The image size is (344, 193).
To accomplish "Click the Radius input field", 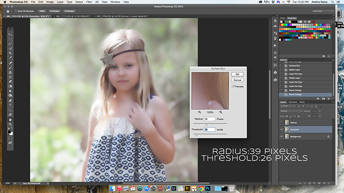I will point(209,119).
